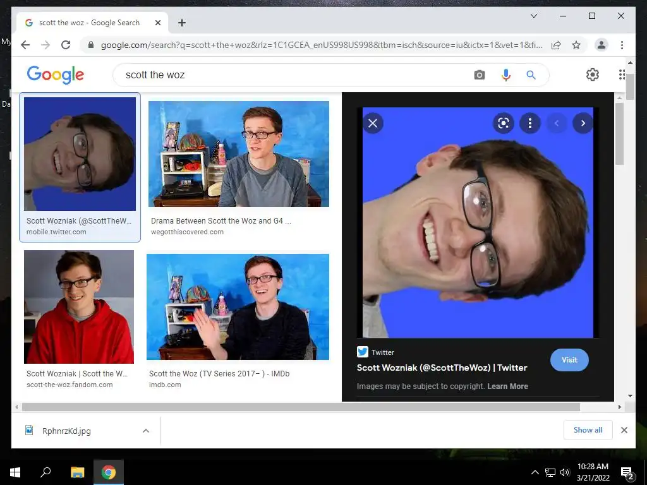This screenshot has width=647, height=485.
Task: Reload the Google search page
Action: (66, 45)
